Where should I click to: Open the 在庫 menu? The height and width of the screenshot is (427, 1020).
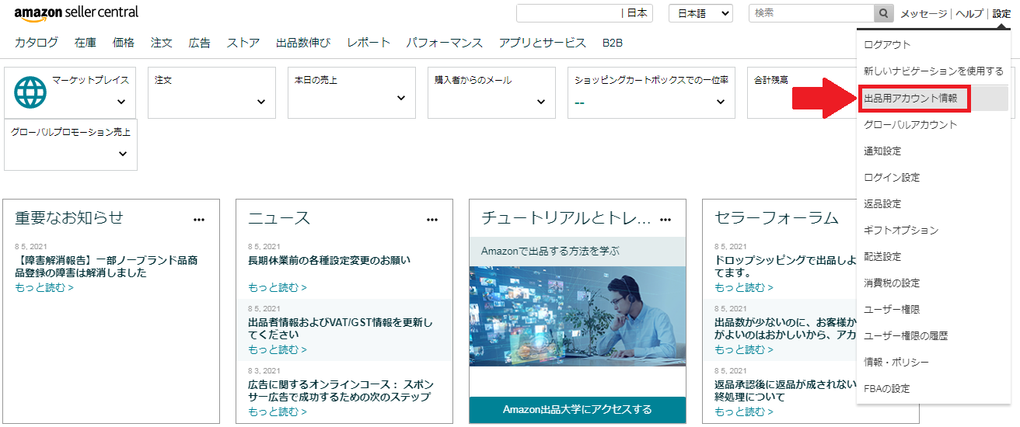click(x=86, y=43)
